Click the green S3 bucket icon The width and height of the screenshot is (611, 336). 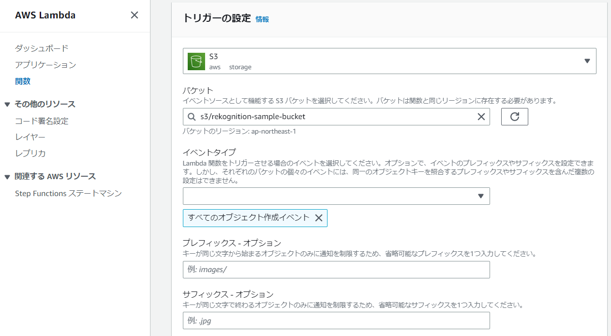(196, 61)
